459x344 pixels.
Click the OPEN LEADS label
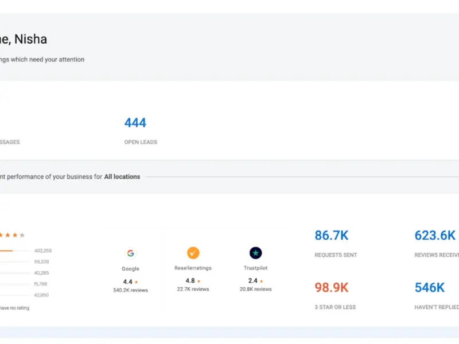(x=141, y=142)
